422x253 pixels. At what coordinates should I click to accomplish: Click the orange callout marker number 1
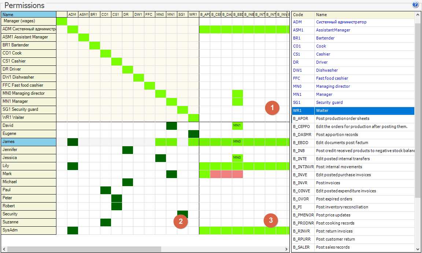pos(272,108)
